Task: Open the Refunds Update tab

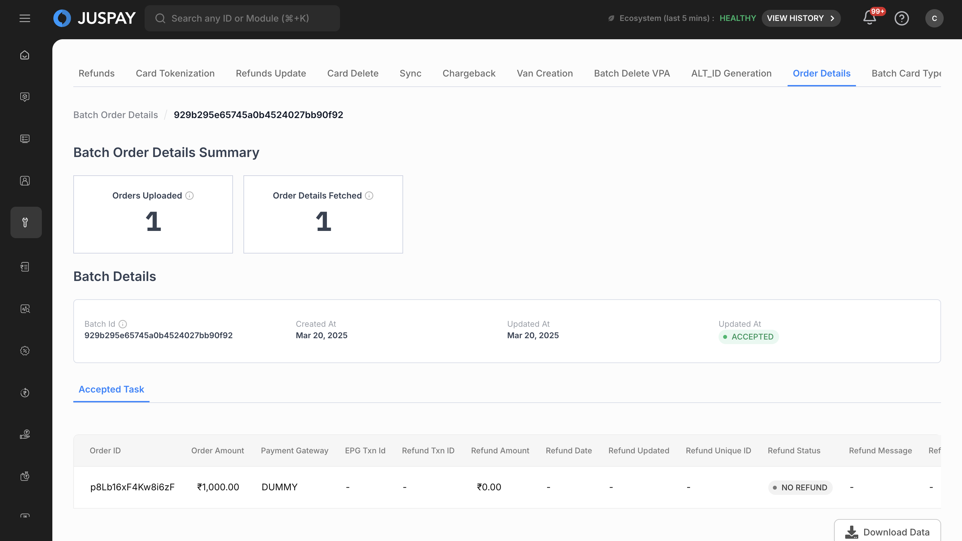Action: (x=271, y=73)
